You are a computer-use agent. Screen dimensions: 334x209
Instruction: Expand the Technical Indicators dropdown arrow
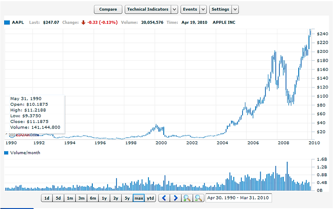pyautogui.click(x=174, y=9)
